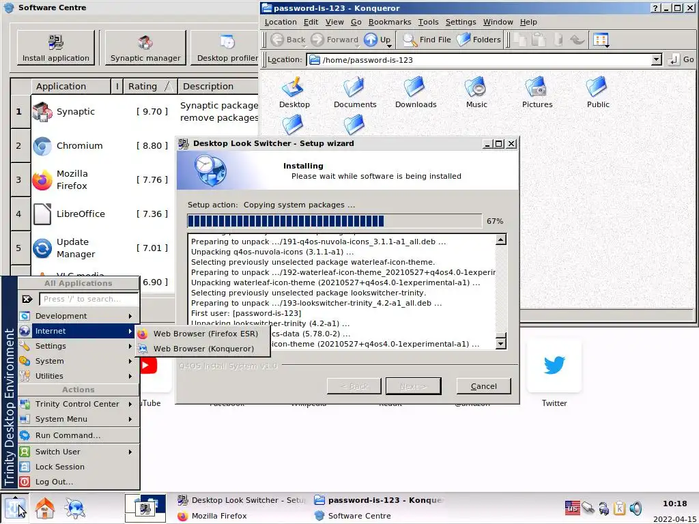Viewport: 699px width, 524px height.
Task: Click the US keyboard layout flag
Action: click(573, 508)
